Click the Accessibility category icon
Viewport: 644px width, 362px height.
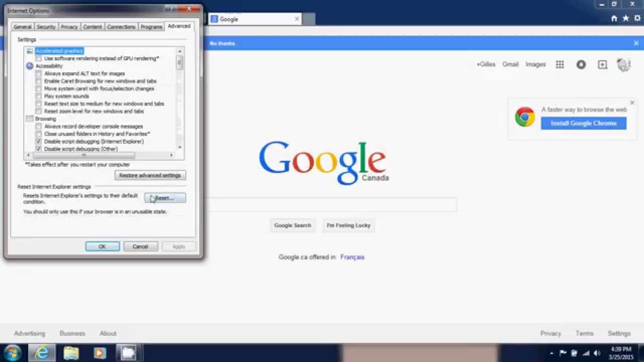(30, 66)
